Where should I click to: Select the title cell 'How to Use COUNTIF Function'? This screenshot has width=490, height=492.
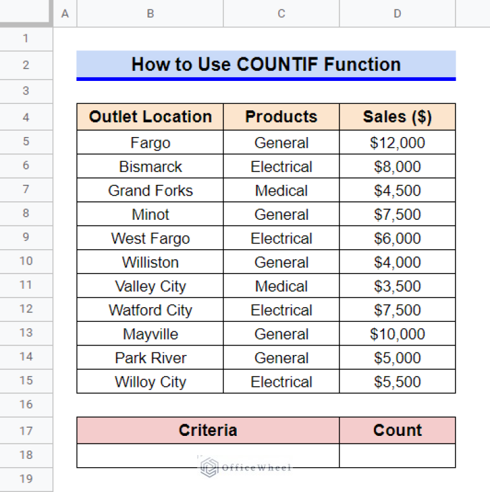(x=266, y=64)
